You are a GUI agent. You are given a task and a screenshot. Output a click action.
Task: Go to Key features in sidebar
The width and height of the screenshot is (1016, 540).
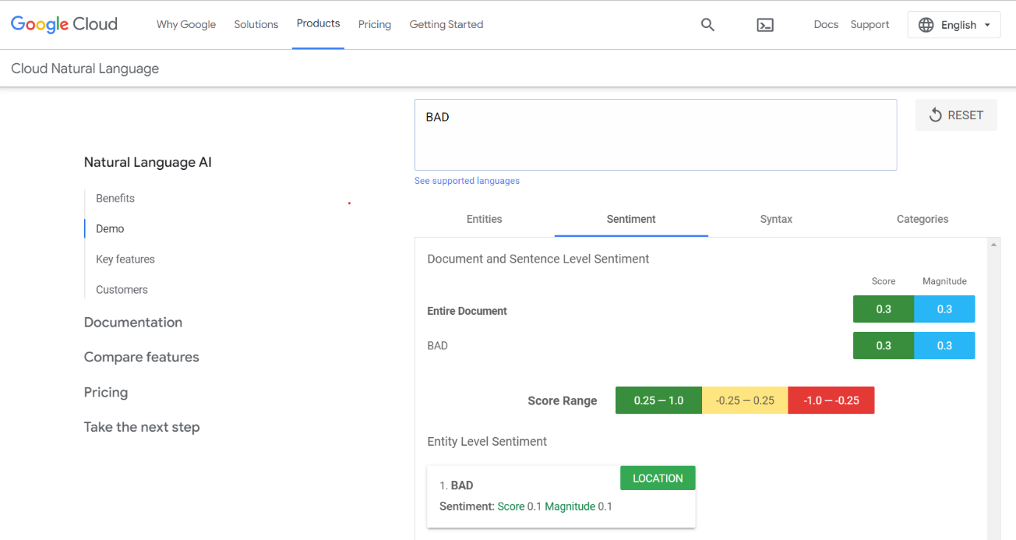tap(125, 259)
